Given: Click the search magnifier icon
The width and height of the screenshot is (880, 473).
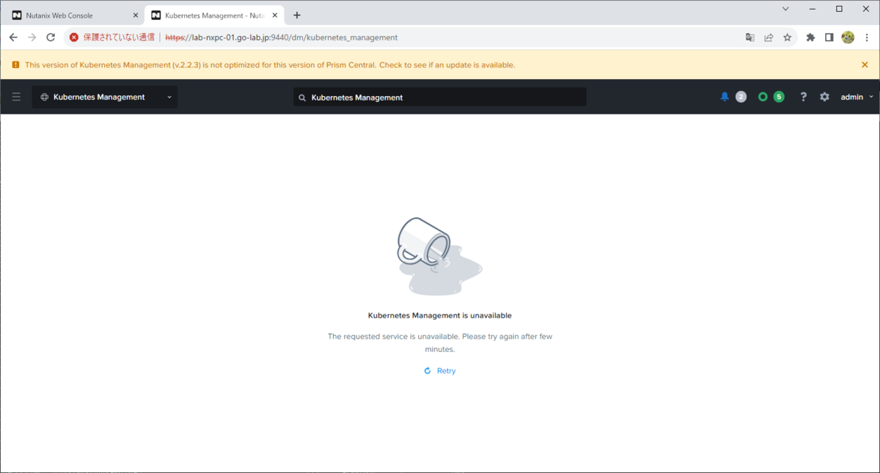Looking at the screenshot, I should pyautogui.click(x=302, y=98).
